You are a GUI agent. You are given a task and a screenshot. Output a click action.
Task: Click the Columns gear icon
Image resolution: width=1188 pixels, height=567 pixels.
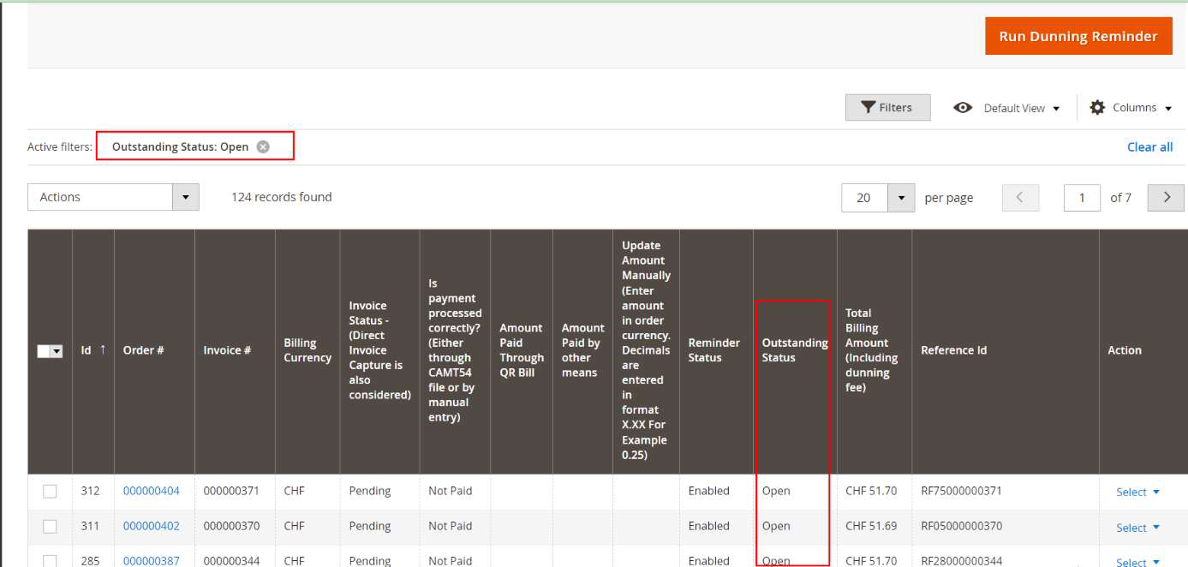[x=1097, y=108]
